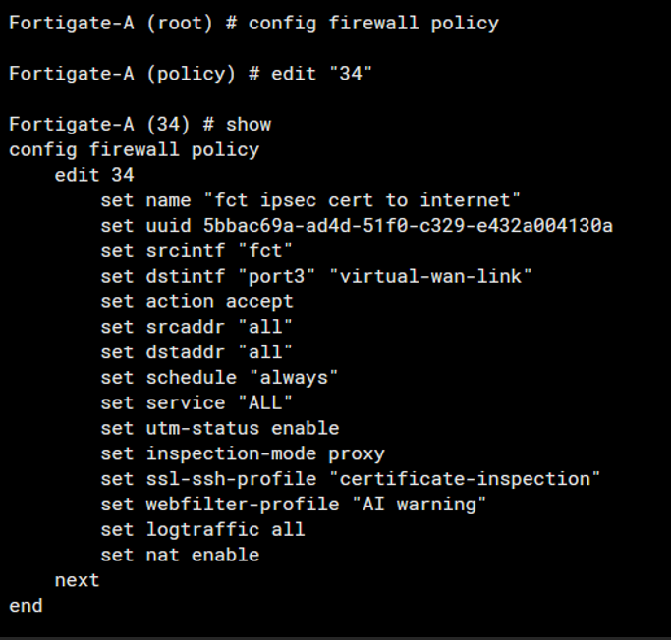Click the final "end" keyword
Image resolution: width=671 pixels, height=640 pixels.
point(27,606)
